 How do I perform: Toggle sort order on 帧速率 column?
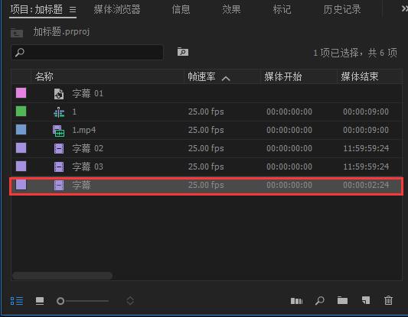pyautogui.click(x=226, y=79)
